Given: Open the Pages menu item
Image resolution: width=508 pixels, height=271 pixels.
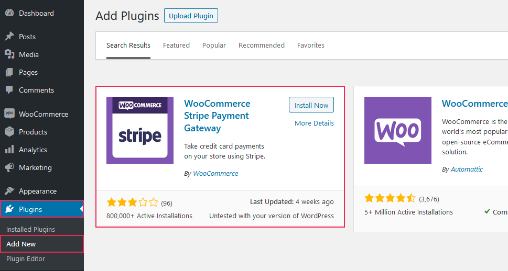Looking at the screenshot, I should coord(28,72).
